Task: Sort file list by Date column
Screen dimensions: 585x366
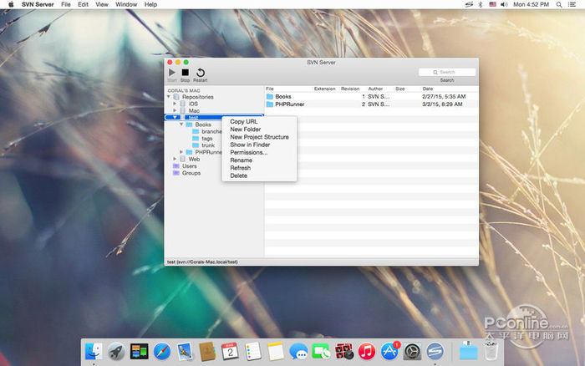Action: (x=428, y=89)
